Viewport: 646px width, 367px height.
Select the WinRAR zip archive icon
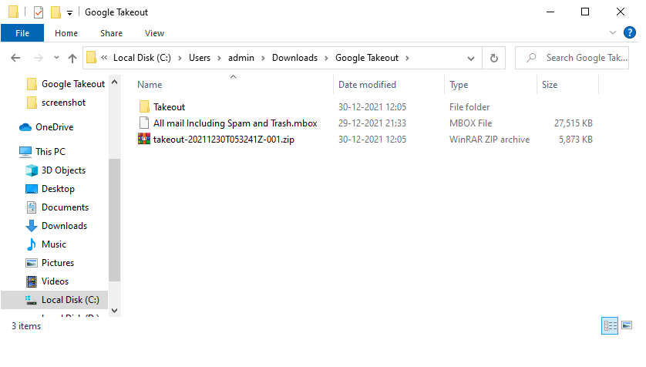point(144,139)
